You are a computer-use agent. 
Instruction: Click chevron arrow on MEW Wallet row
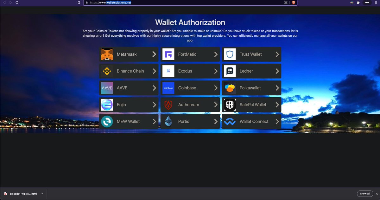coord(154,121)
